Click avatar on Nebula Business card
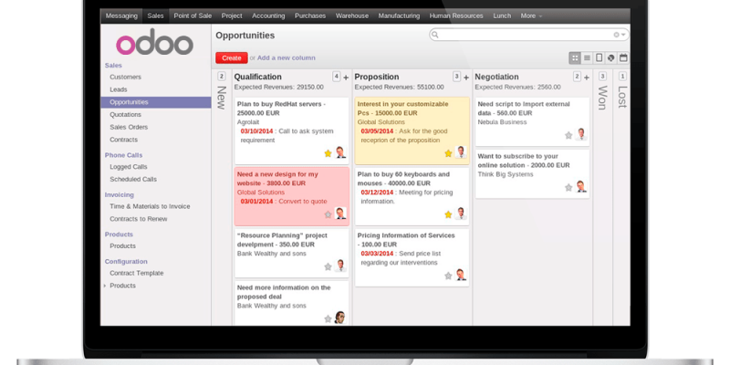The image size is (730, 365). point(581,134)
